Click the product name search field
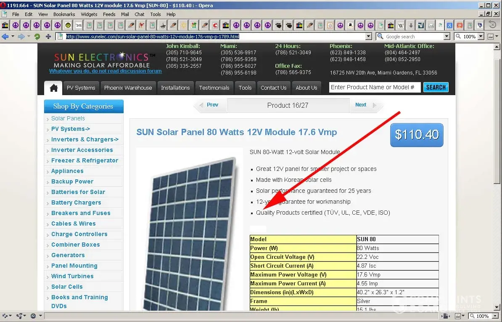 click(375, 88)
